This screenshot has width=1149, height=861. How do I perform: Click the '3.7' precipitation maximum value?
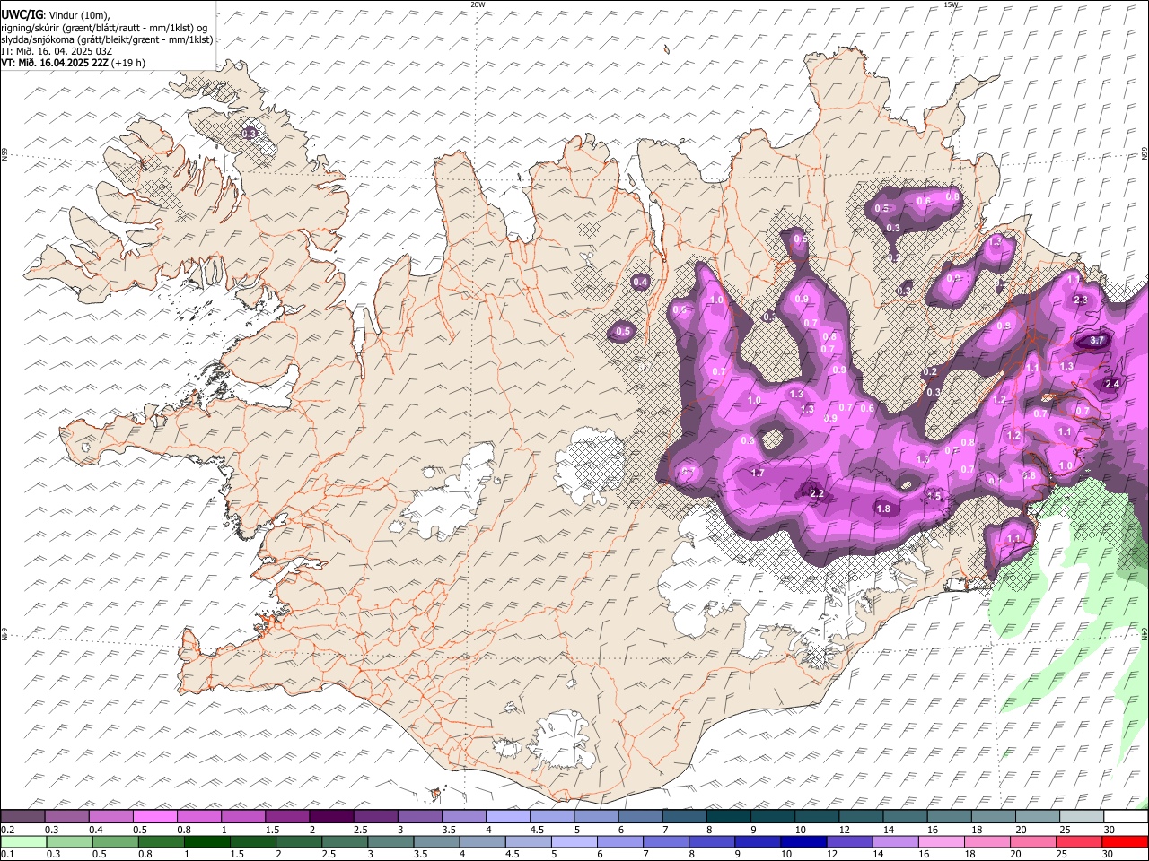(x=1097, y=341)
